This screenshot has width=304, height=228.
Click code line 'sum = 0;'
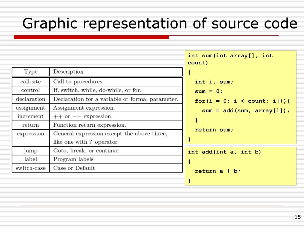click(x=209, y=91)
